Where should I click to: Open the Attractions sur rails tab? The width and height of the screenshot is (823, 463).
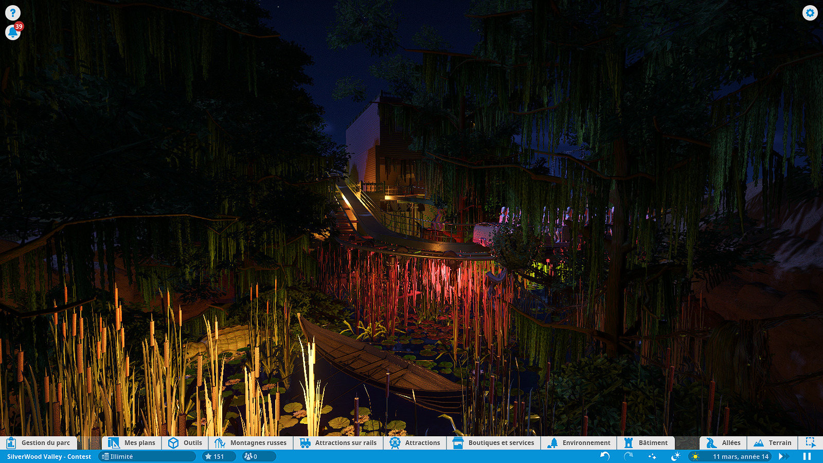338,443
